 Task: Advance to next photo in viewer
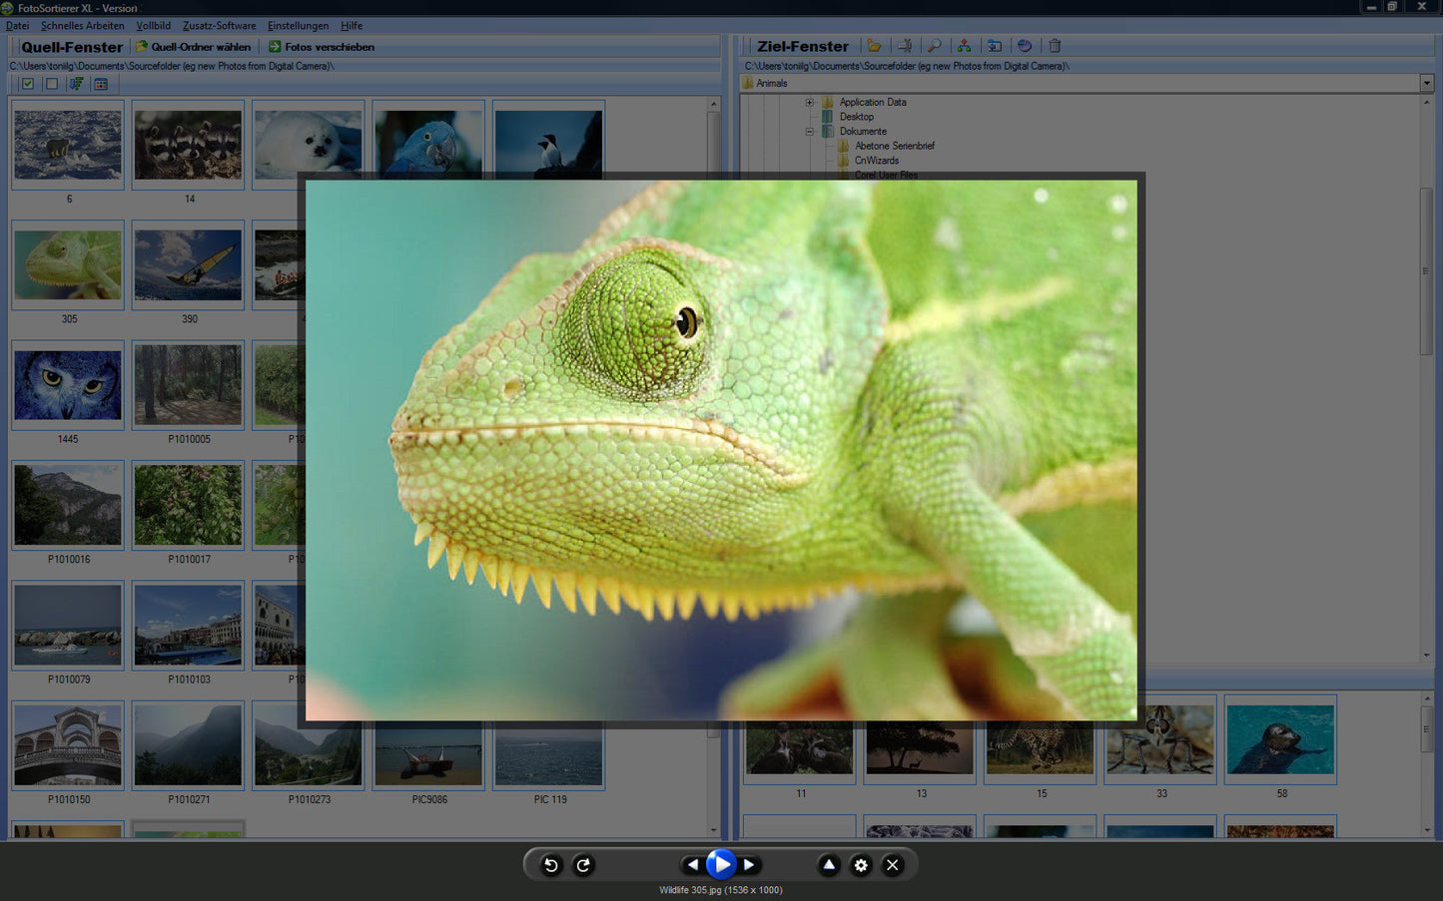click(x=749, y=865)
